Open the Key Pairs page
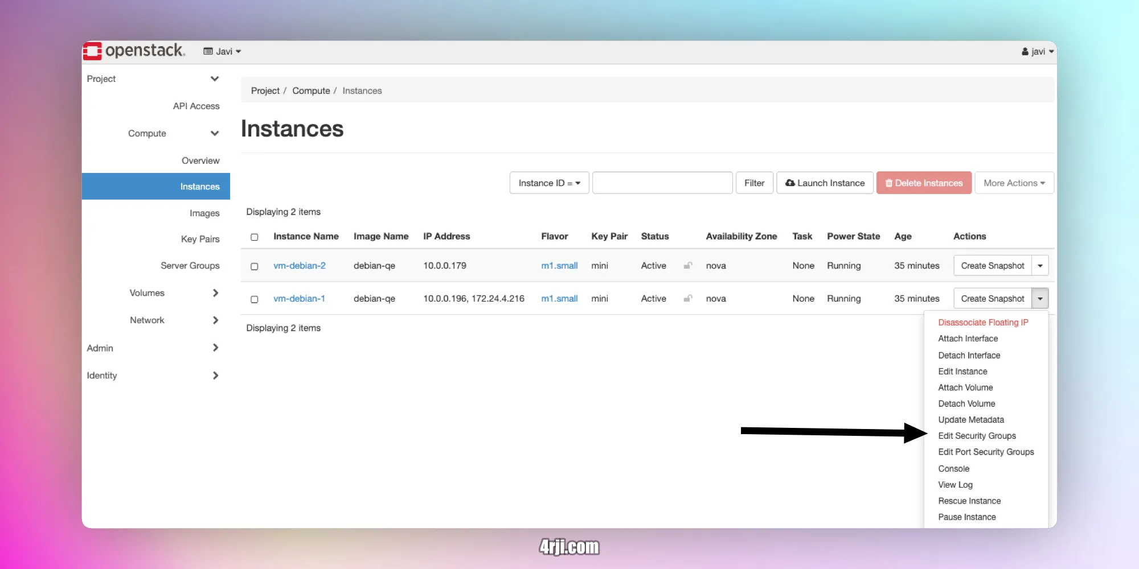 (x=200, y=238)
